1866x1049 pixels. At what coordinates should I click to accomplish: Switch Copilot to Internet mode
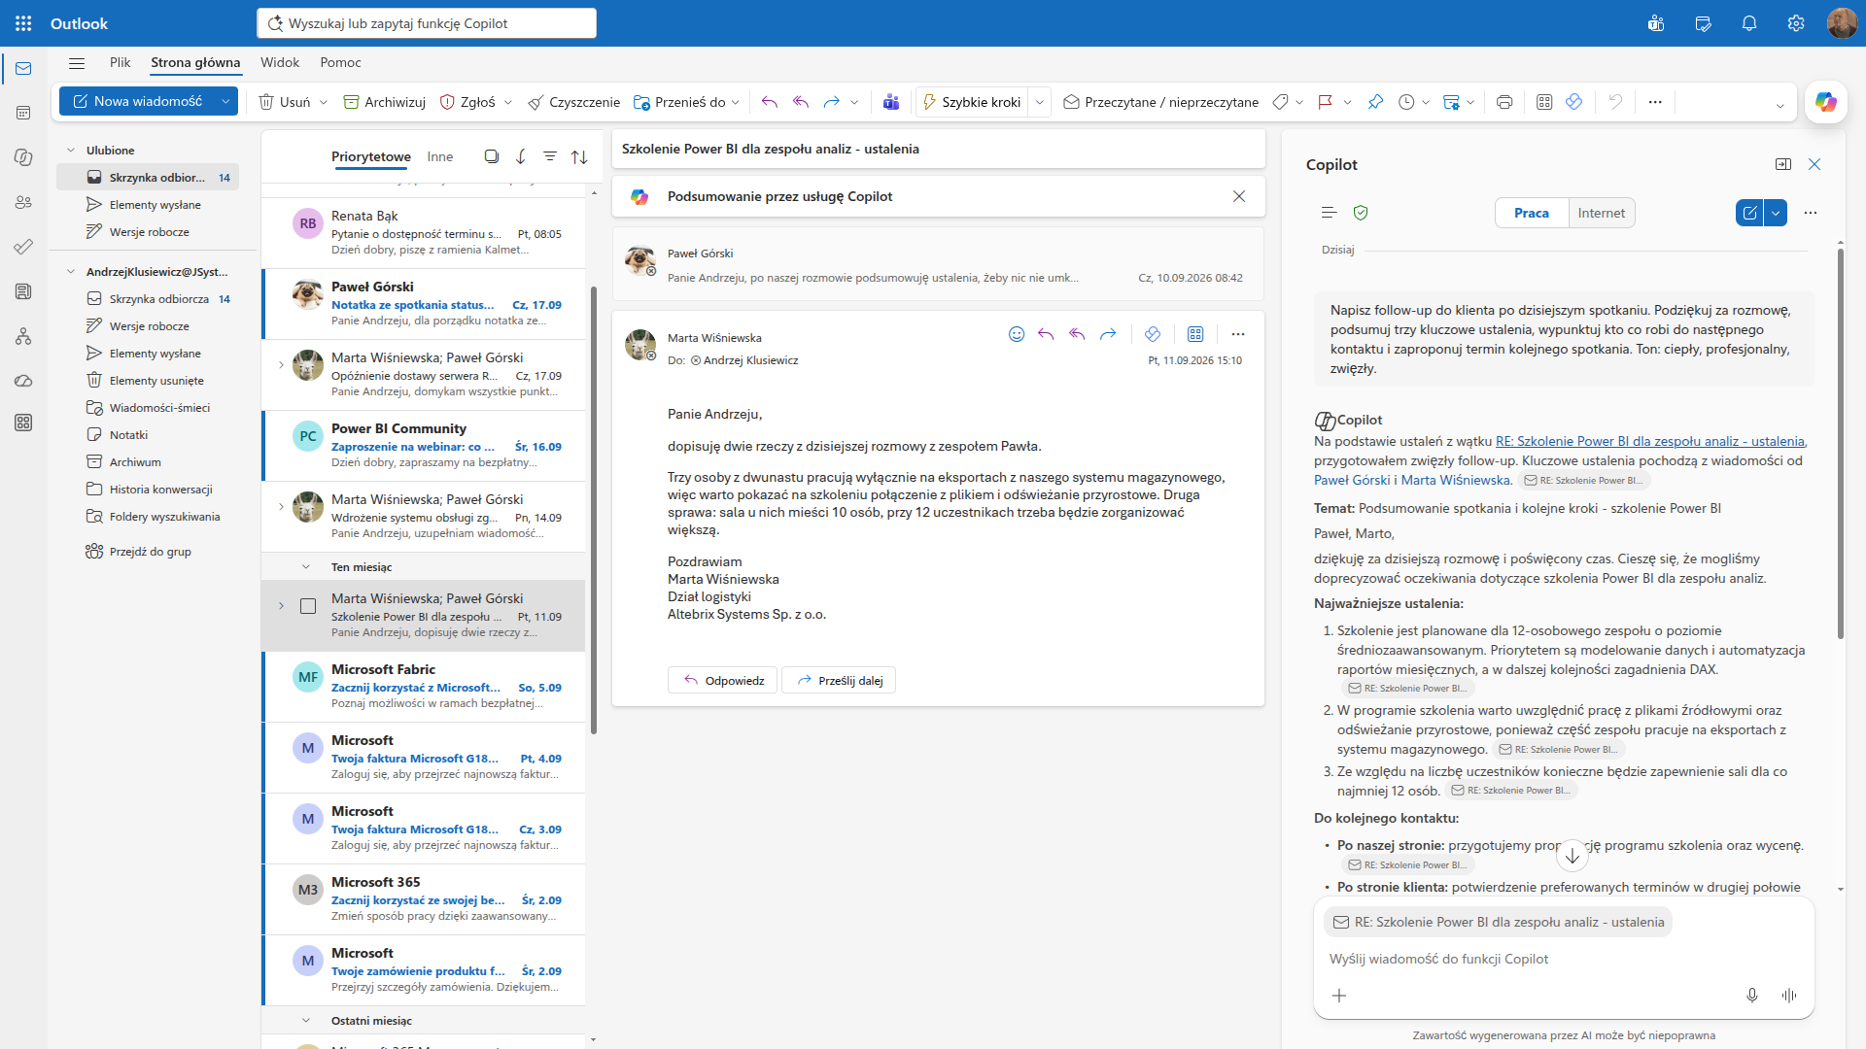(1602, 213)
